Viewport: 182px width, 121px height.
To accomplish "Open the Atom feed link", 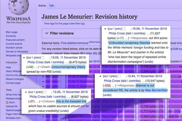I will (12, 102).
